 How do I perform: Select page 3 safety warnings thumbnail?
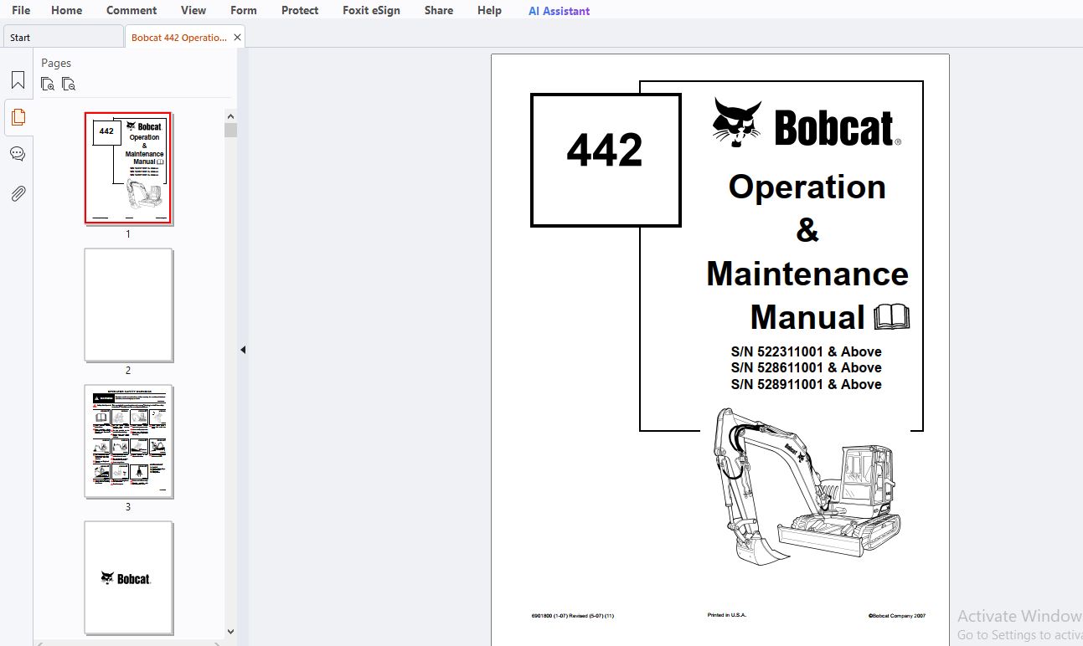[128, 441]
